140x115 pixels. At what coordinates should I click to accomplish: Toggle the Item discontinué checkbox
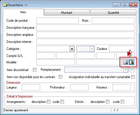[x=35, y=70]
